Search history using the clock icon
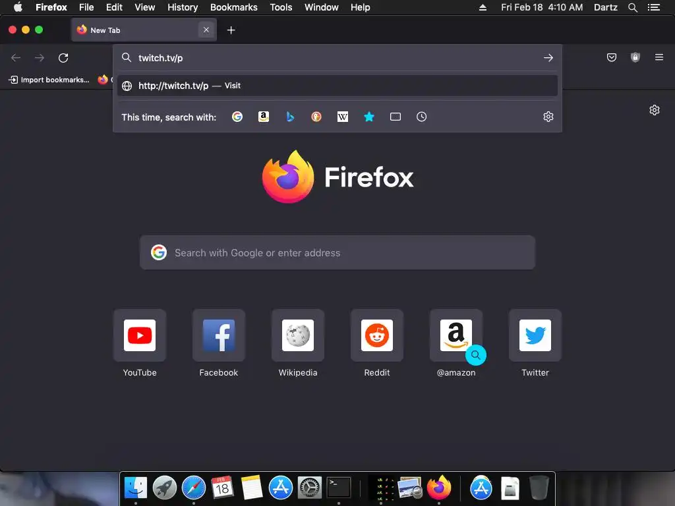 [x=421, y=117]
